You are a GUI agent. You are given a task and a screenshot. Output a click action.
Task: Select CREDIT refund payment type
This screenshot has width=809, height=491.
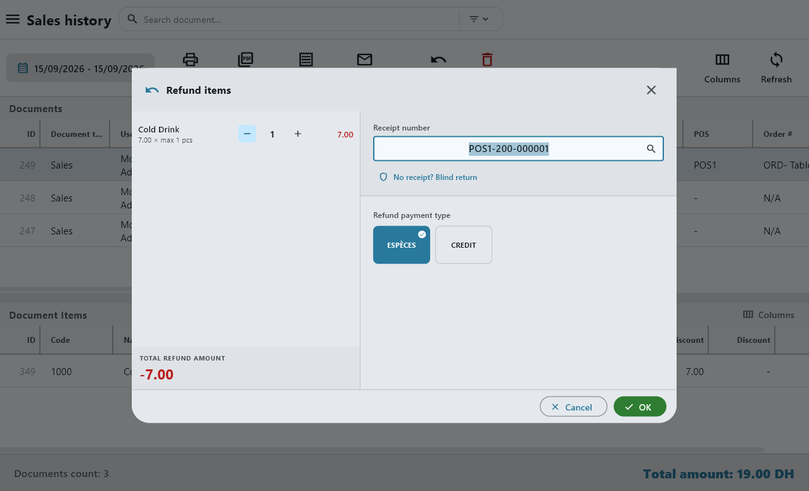(464, 245)
